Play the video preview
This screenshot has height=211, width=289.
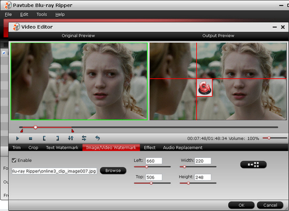point(17,138)
